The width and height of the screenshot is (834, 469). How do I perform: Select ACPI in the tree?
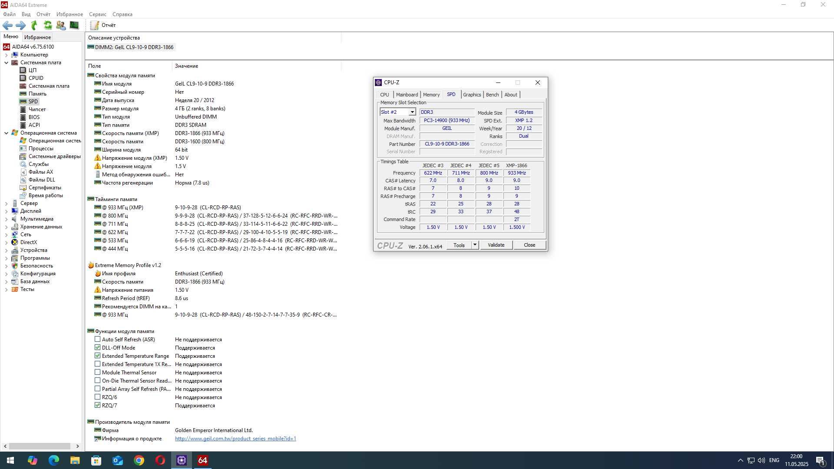tap(34, 125)
